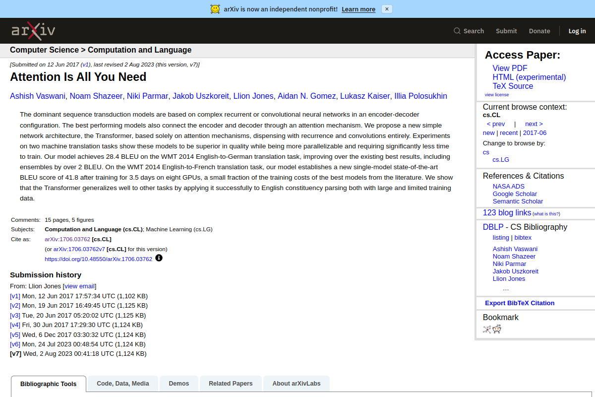The image size is (595, 397).
Task: Open new cs.CL listings
Action: [x=488, y=132]
